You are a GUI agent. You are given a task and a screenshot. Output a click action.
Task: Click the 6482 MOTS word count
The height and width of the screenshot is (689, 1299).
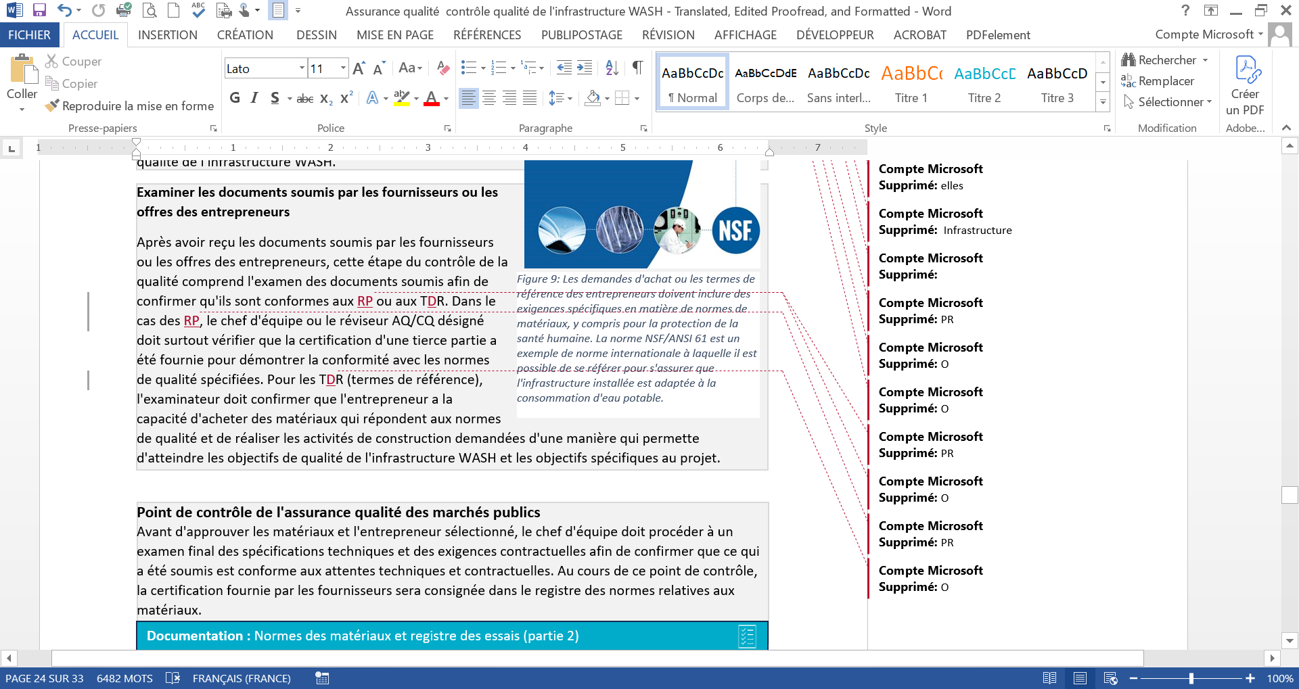coord(124,678)
